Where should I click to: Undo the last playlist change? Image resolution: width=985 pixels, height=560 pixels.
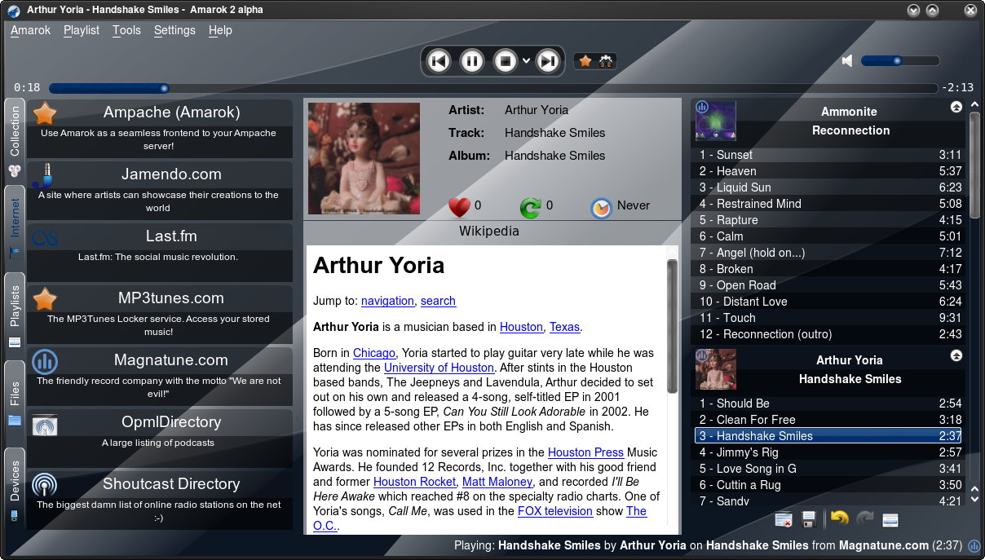coord(839,518)
